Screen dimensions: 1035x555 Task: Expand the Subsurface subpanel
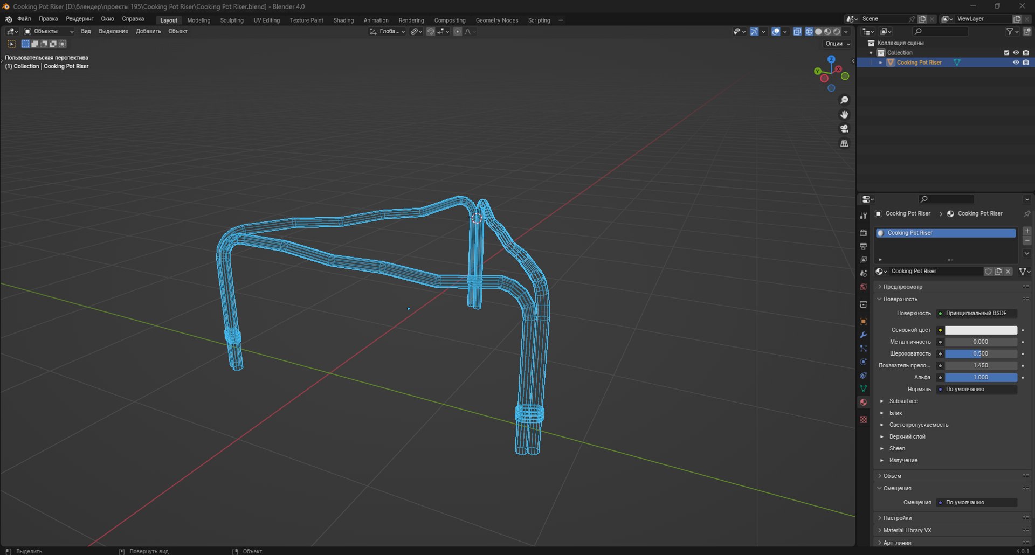[903, 401]
